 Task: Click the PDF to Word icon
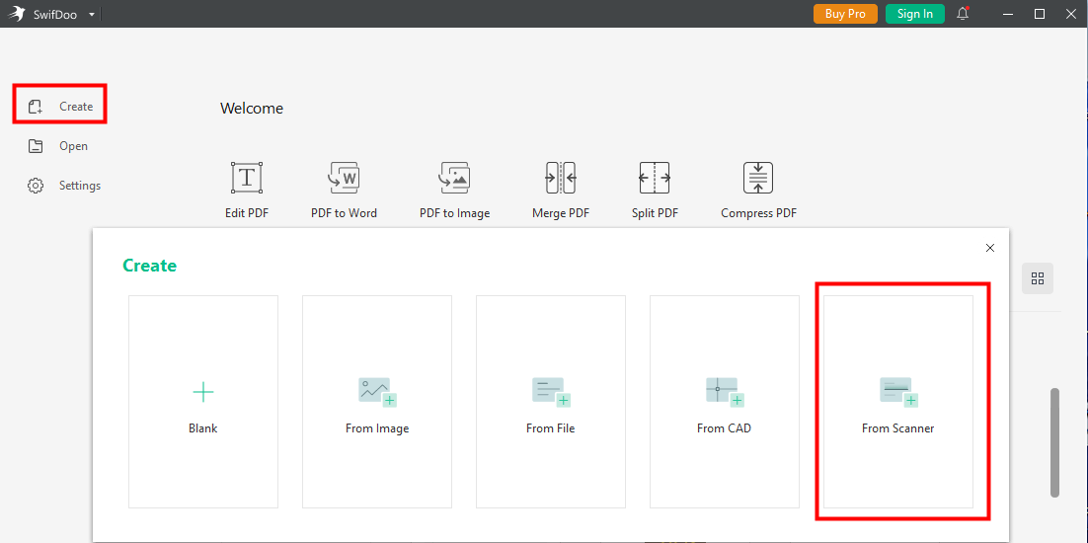coord(345,179)
